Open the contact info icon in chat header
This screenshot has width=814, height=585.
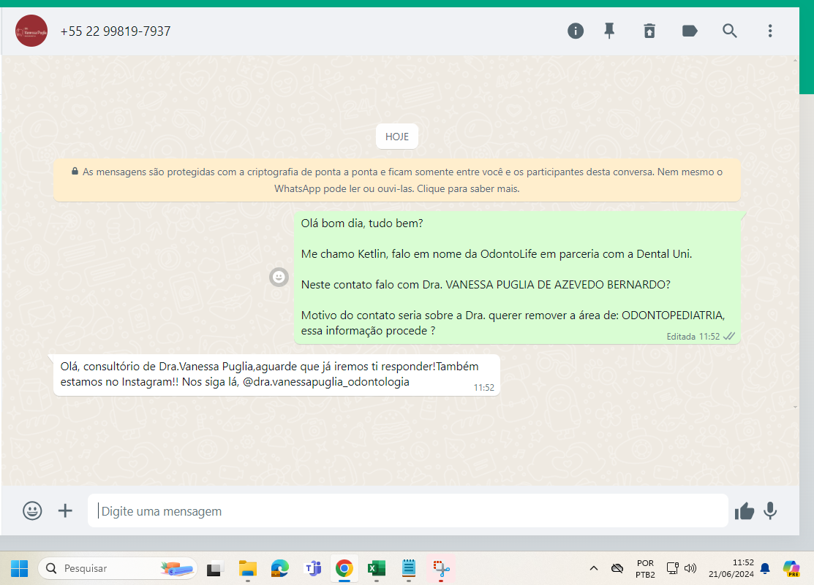575,31
